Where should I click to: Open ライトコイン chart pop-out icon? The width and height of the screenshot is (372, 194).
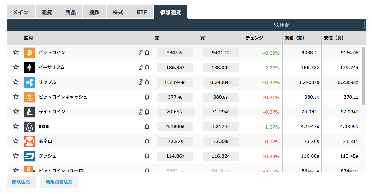coord(140,112)
